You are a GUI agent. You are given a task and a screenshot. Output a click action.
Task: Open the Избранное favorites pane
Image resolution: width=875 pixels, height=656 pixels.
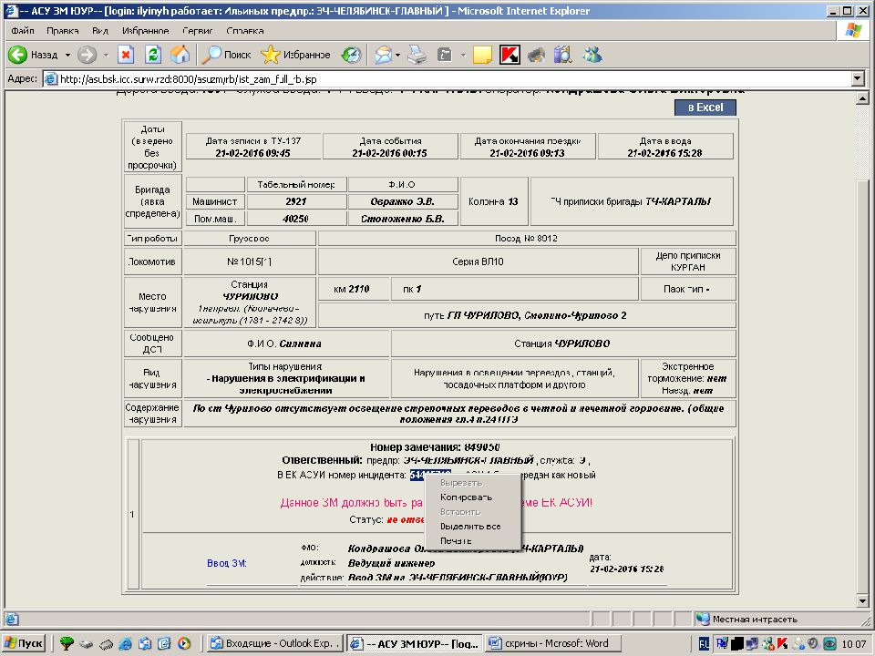tap(295, 55)
